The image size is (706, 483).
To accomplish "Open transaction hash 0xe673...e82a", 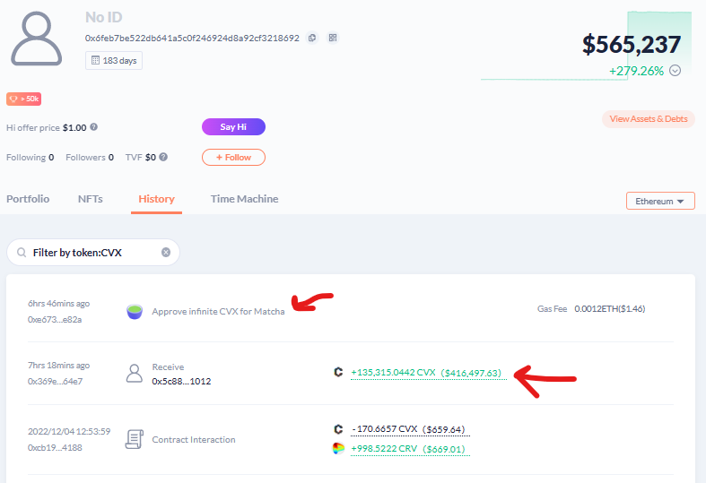I will (55, 320).
